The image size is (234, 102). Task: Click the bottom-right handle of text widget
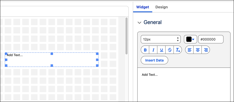tap(97, 66)
